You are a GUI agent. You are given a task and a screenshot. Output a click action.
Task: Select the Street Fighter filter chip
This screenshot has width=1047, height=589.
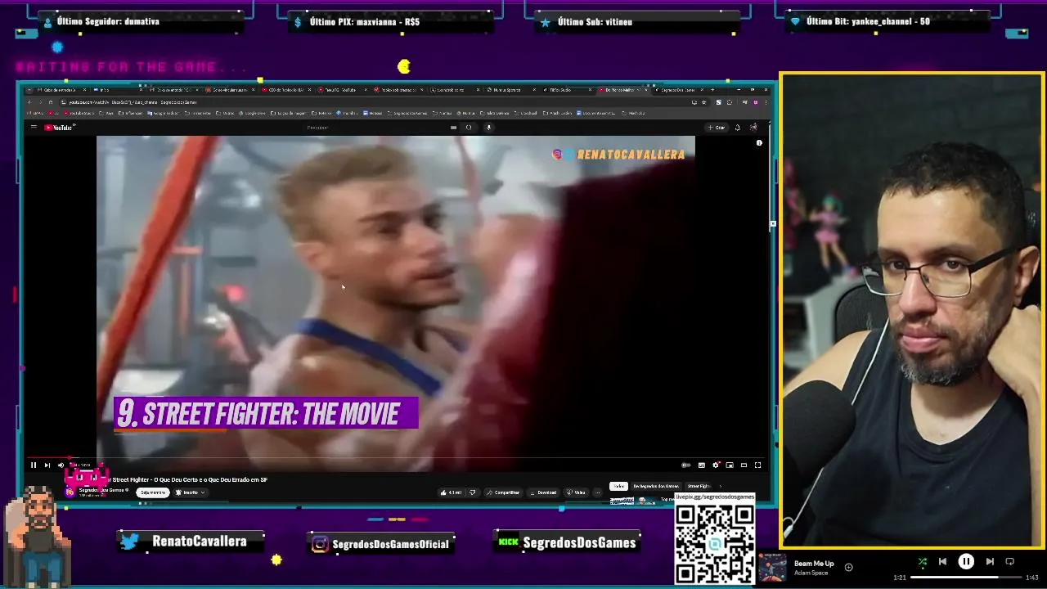[699, 486]
